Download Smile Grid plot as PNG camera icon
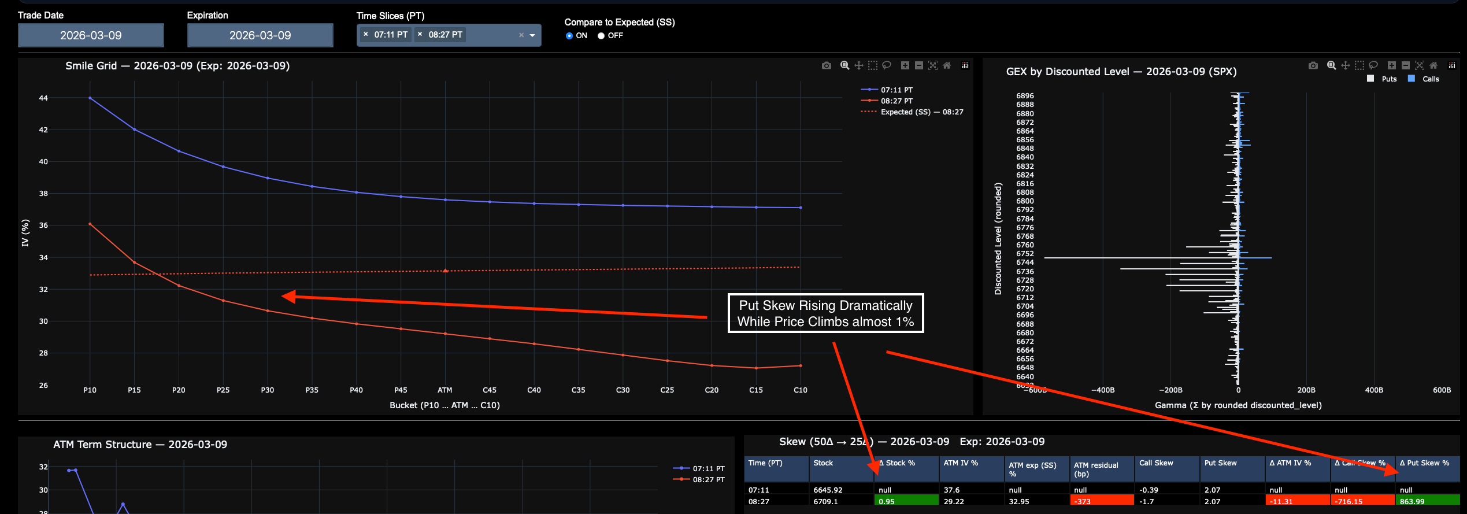 827,66
